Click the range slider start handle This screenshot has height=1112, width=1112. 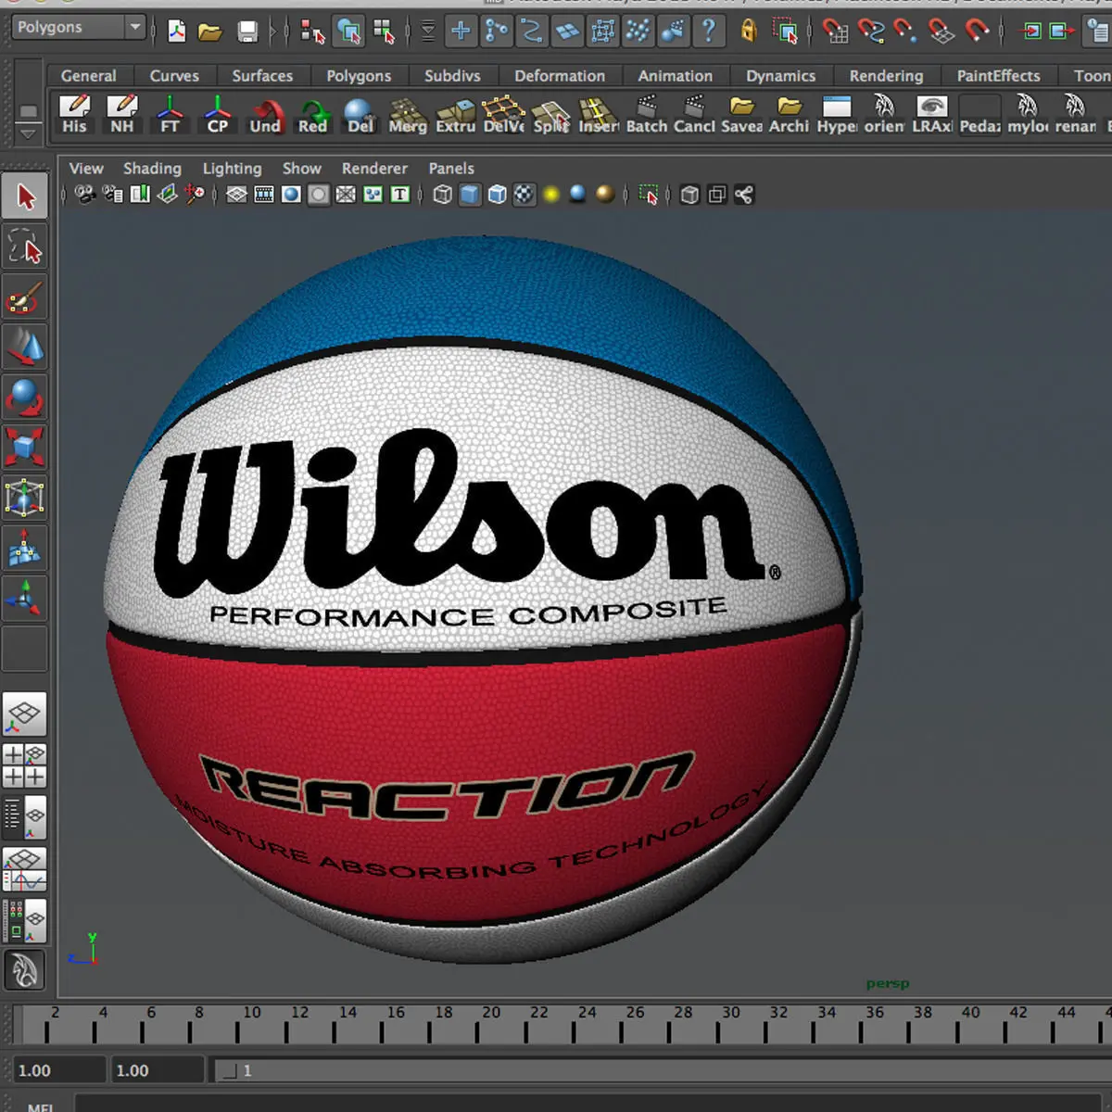click(x=232, y=1070)
